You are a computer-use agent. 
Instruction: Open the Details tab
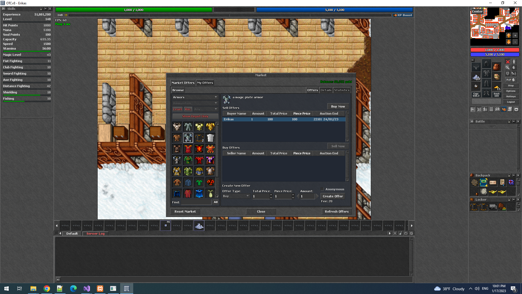(326, 90)
